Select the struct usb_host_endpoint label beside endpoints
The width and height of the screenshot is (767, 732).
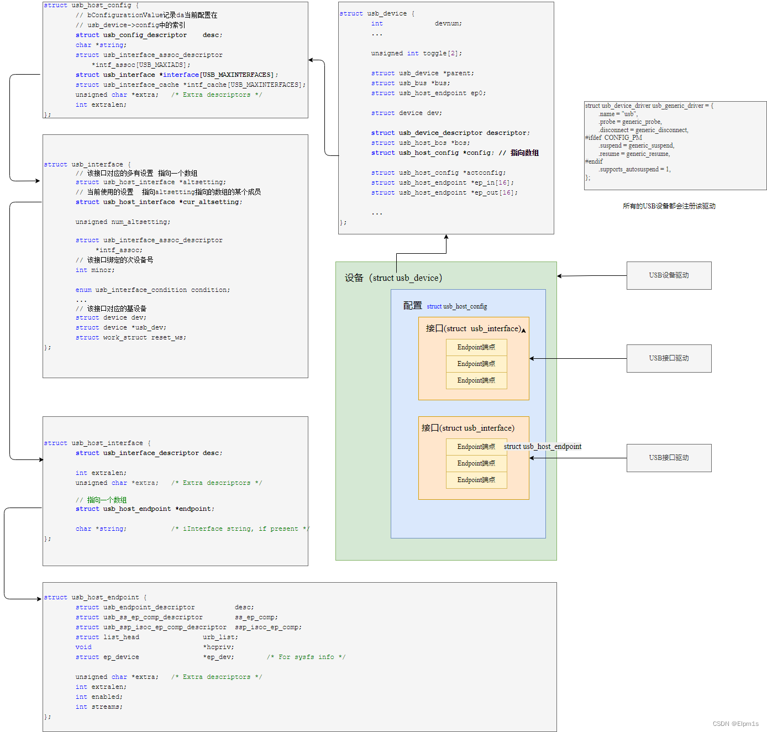(542, 447)
